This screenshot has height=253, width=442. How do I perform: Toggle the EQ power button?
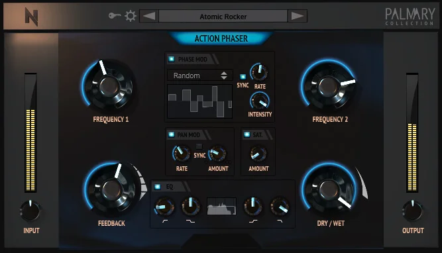[x=158, y=187]
